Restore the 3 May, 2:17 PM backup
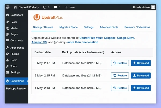161x108 pixels. pos(120,63)
